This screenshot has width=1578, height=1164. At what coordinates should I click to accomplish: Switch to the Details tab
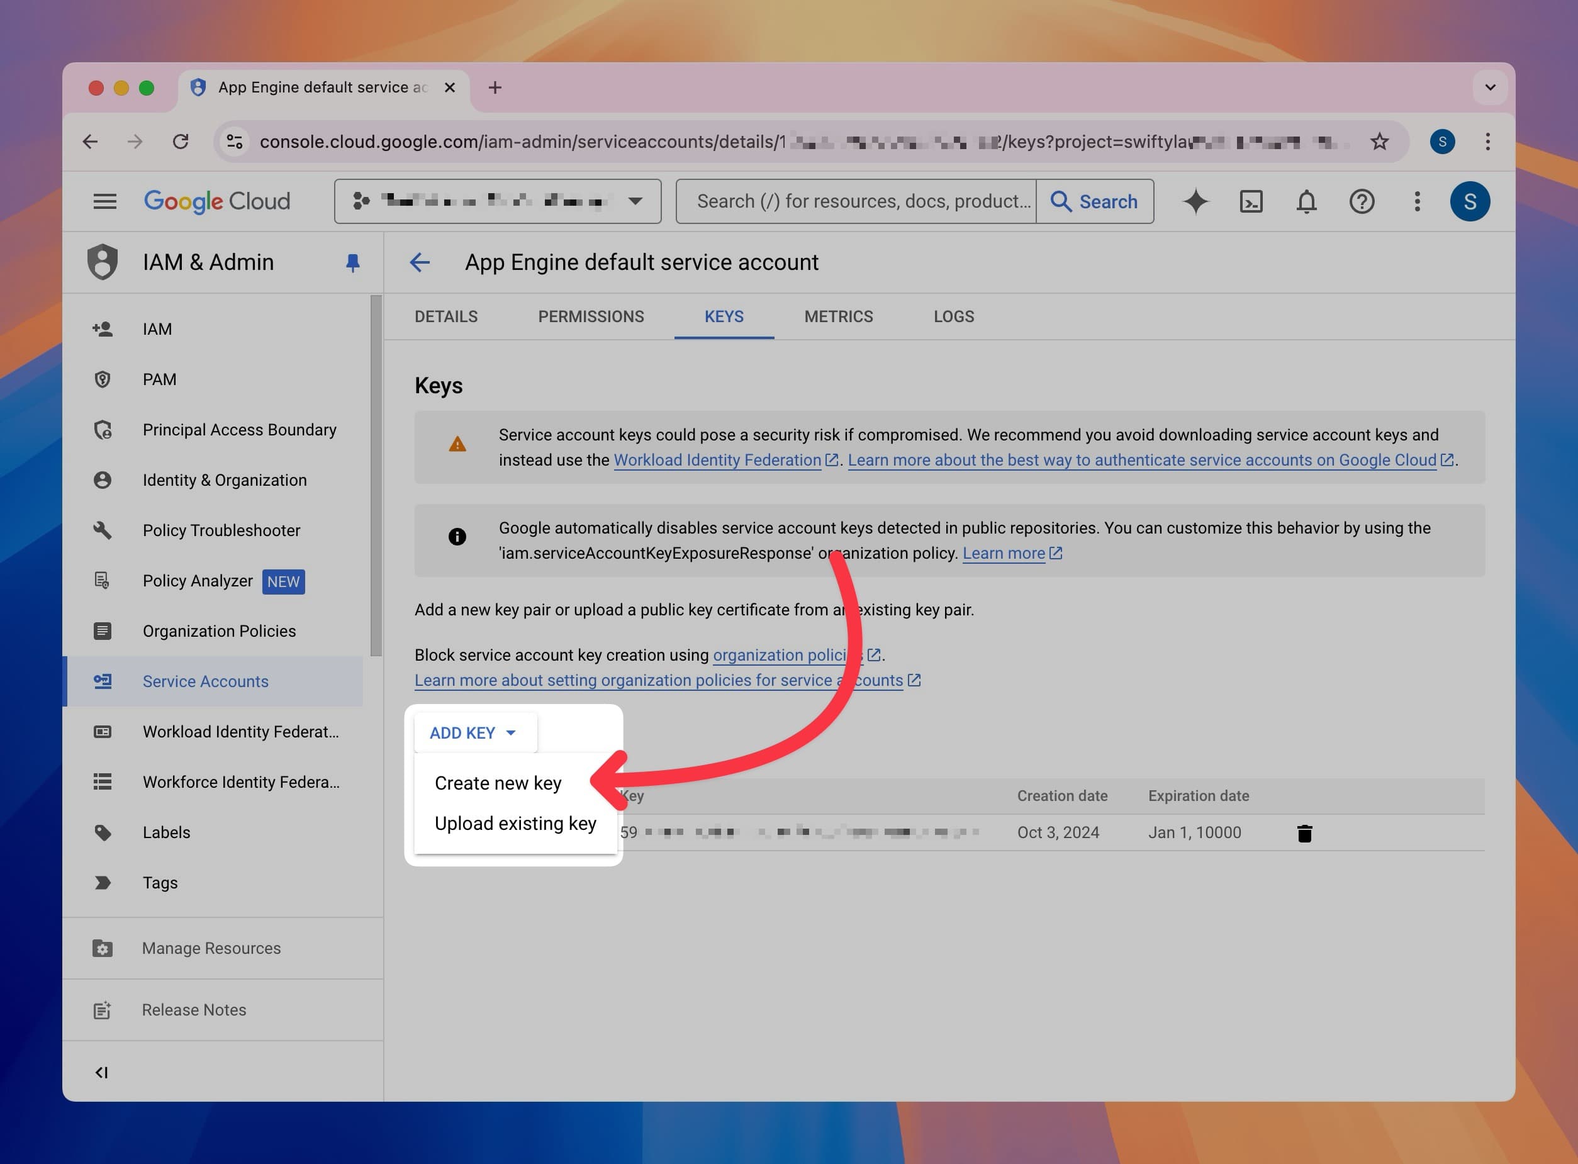(446, 317)
